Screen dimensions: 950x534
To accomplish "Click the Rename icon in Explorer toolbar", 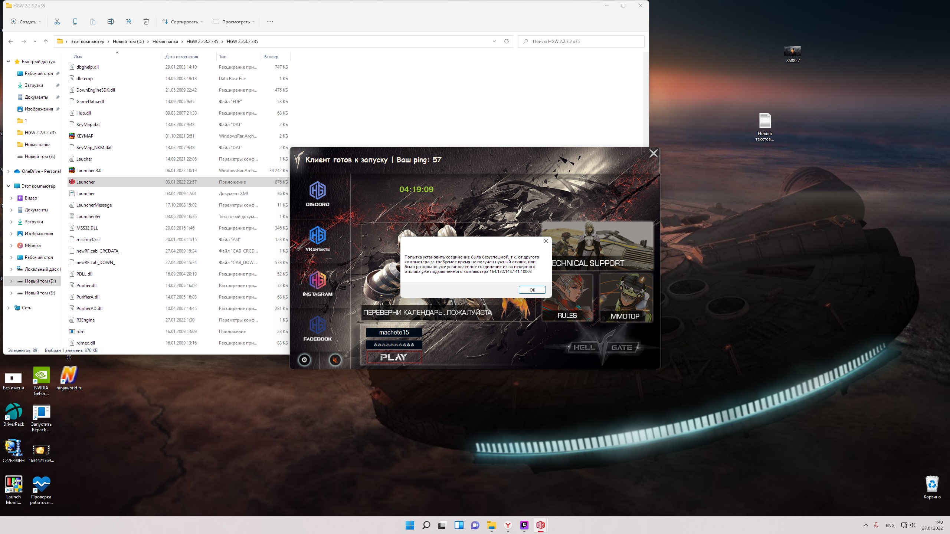I will point(111,22).
